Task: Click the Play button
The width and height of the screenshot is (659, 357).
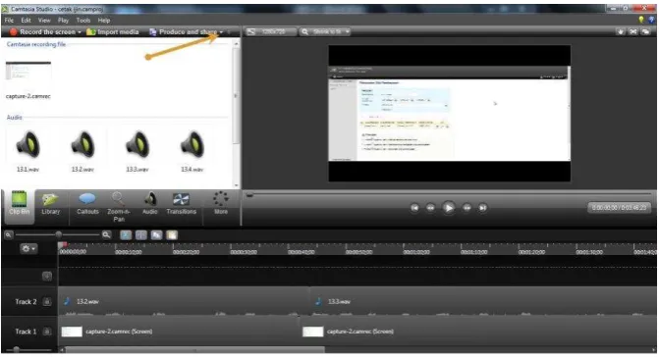Action: [x=449, y=208]
